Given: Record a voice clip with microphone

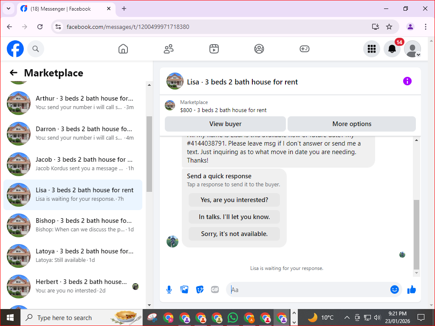Looking at the screenshot, I should click(x=169, y=289).
